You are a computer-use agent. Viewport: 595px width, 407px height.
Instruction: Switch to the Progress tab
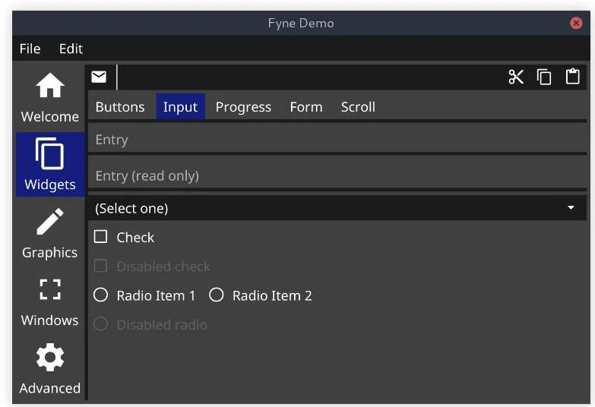tap(243, 107)
